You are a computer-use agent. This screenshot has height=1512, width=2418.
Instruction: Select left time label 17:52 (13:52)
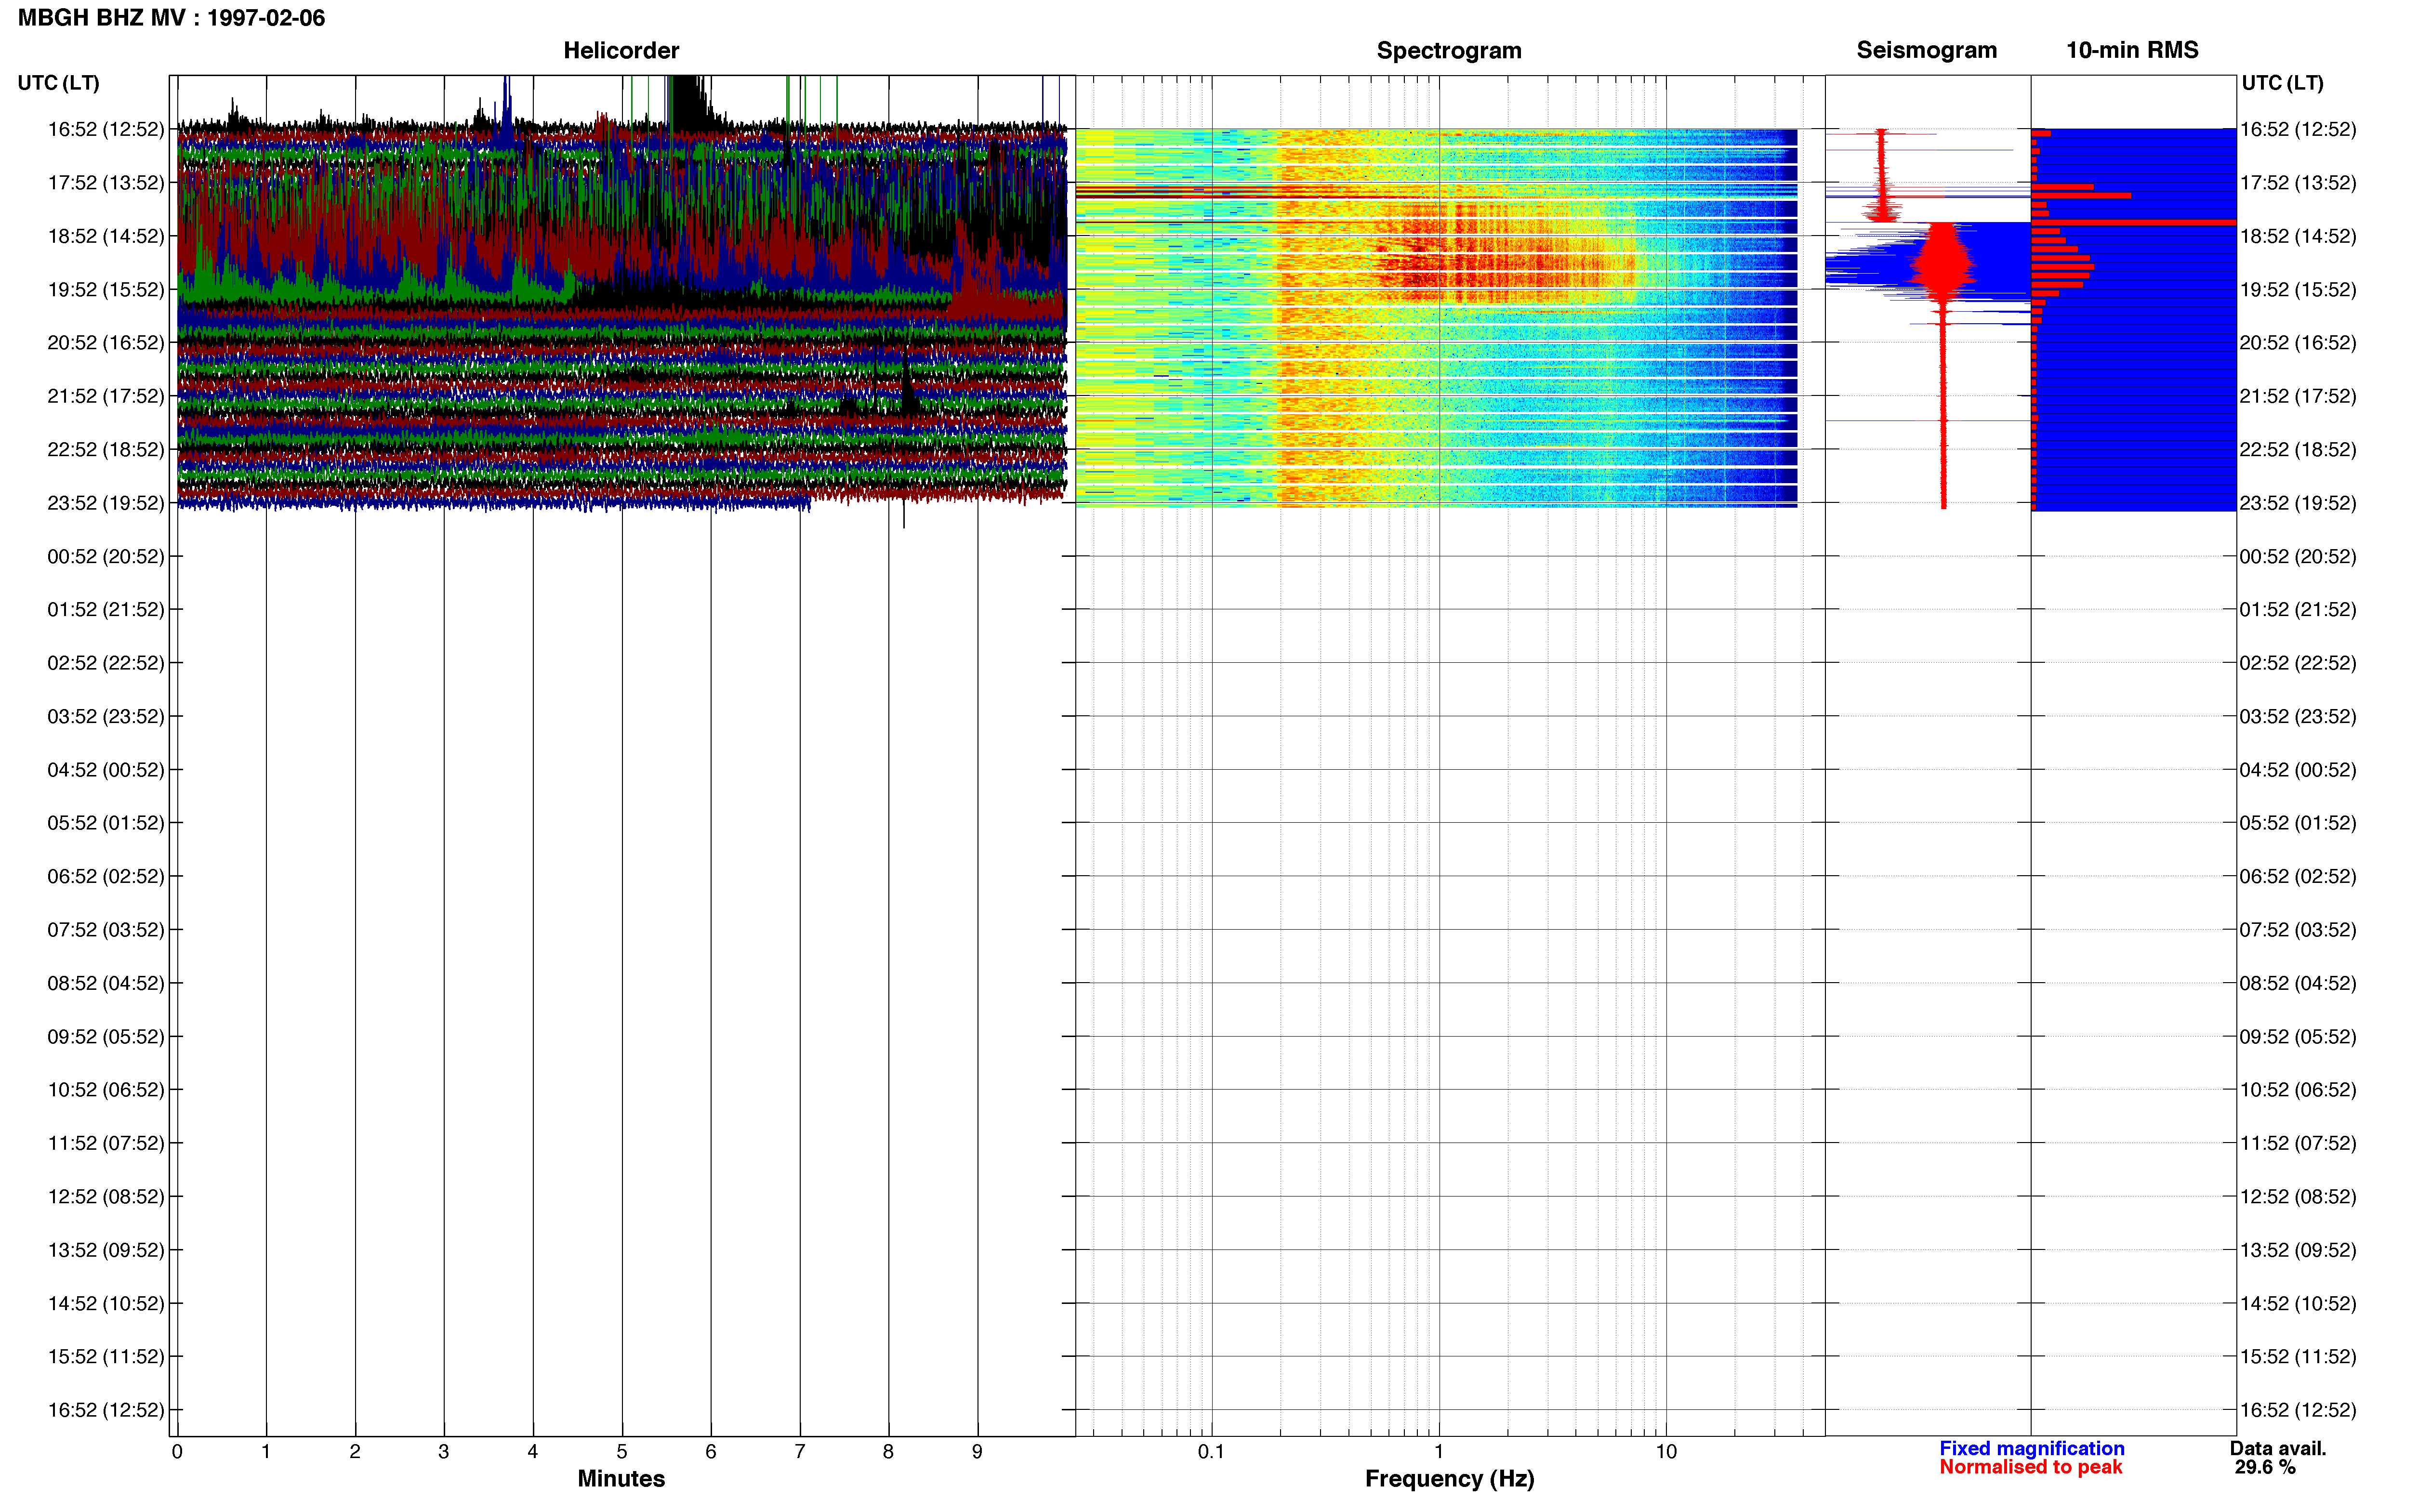(106, 183)
